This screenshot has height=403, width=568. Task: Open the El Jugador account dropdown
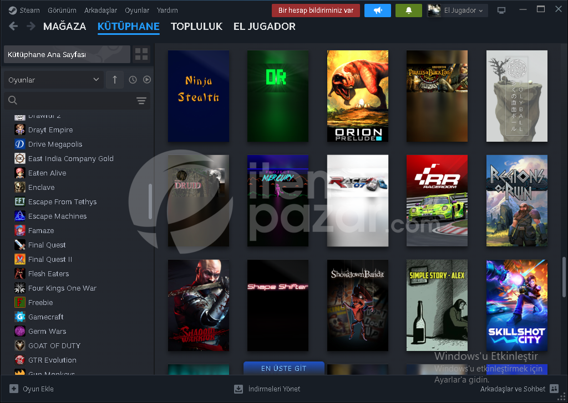pos(457,11)
